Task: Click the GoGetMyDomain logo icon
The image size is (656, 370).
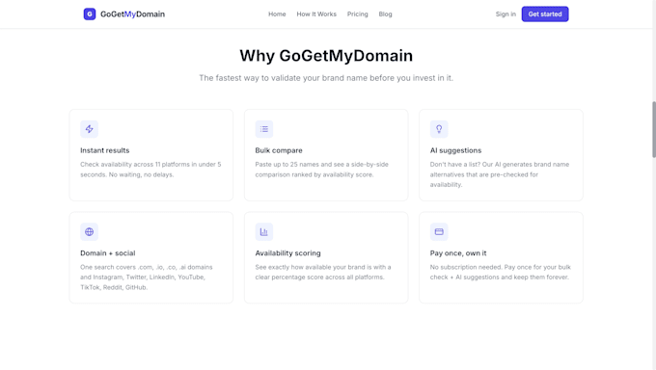Action: [90, 14]
